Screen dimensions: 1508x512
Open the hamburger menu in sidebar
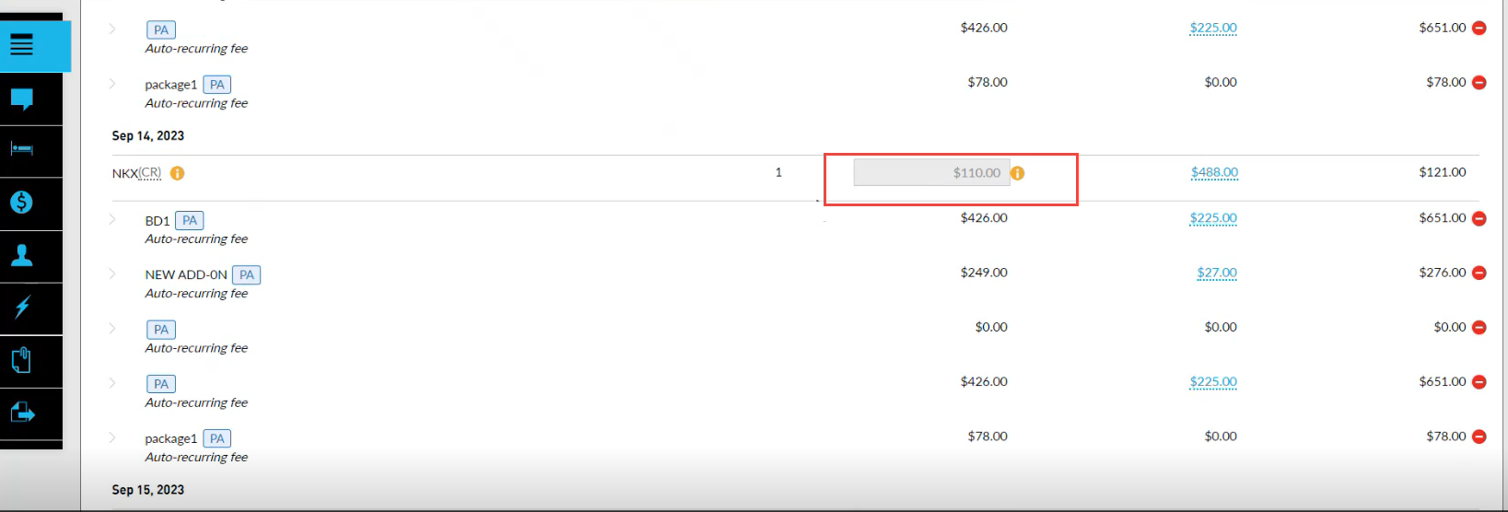tap(22, 44)
